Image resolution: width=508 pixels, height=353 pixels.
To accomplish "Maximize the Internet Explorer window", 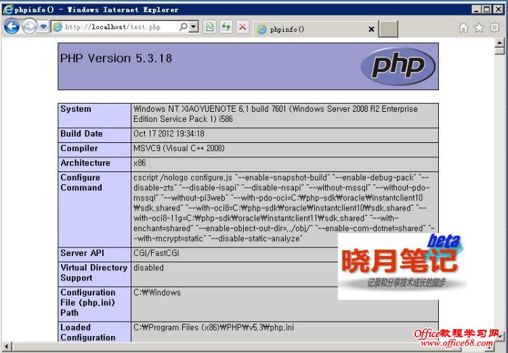I will coord(487,9).
